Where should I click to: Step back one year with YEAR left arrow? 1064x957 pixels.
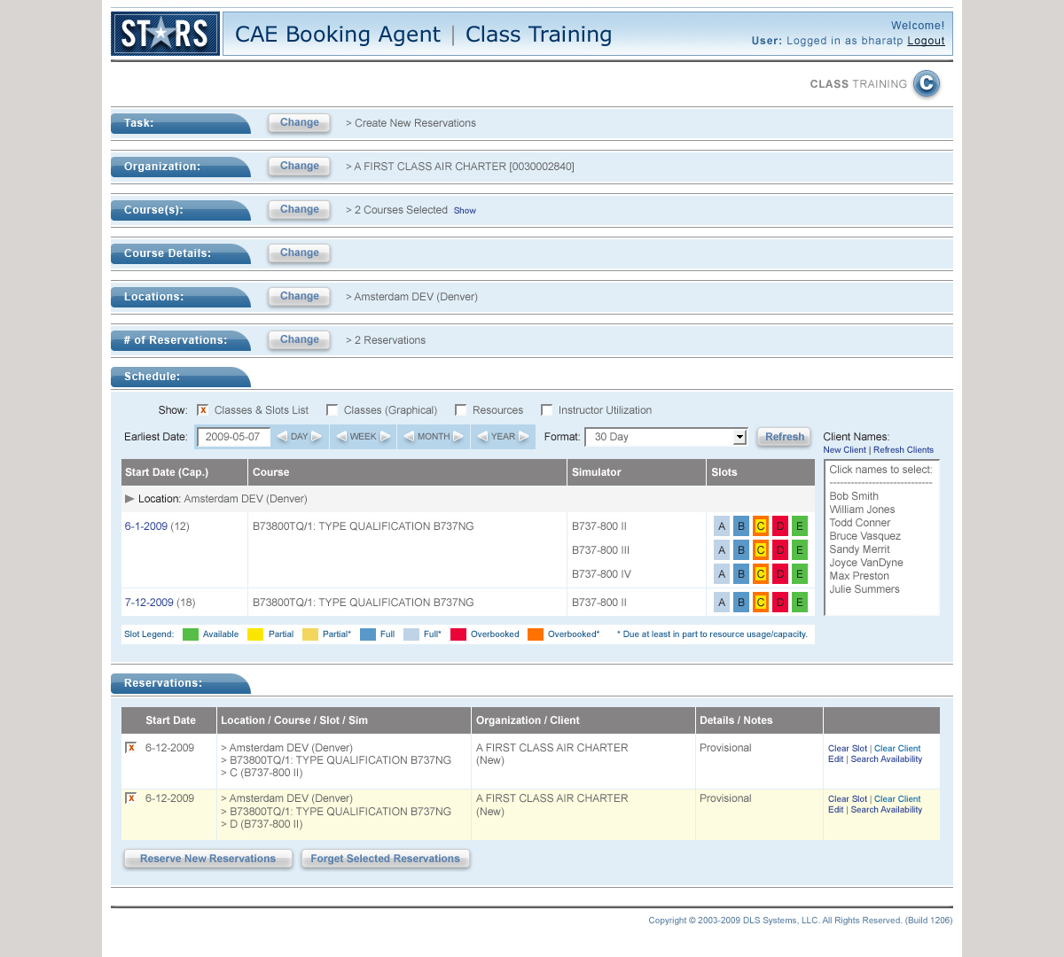(482, 437)
